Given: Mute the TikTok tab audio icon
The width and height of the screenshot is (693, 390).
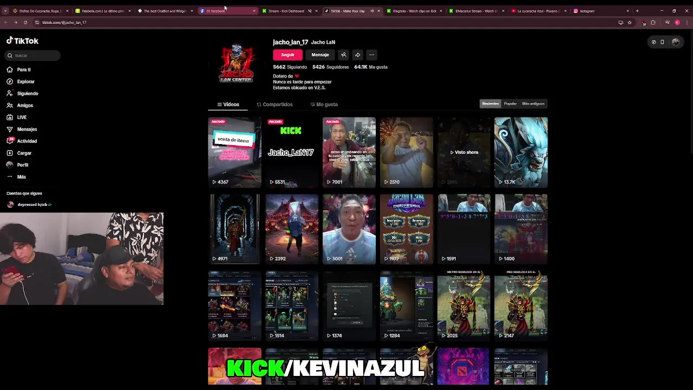Looking at the screenshot, I should (372, 11).
